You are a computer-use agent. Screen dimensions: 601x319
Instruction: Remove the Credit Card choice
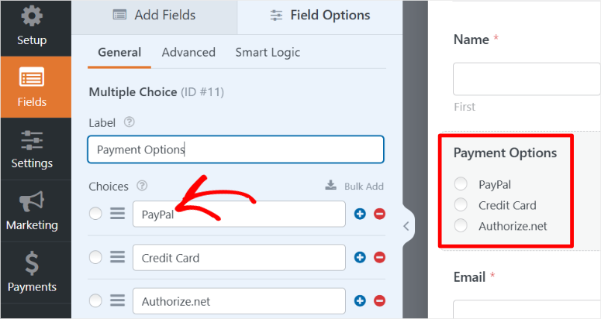tap(379, 258)
